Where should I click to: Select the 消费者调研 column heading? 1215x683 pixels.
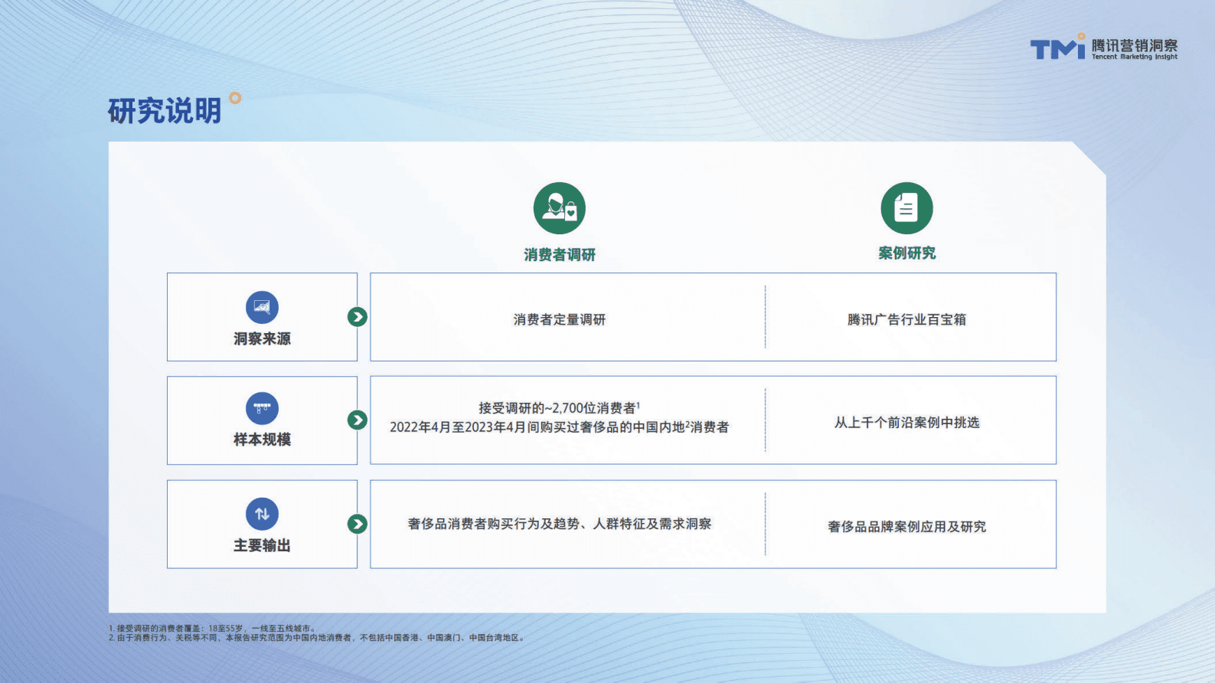560,255
